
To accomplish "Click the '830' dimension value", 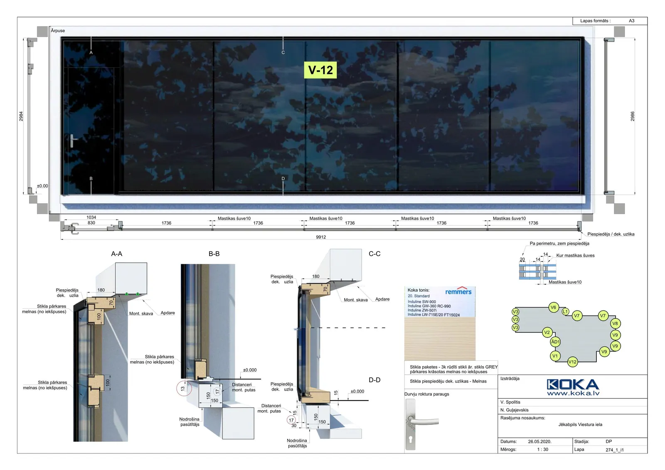I will [x=91, y=223].
